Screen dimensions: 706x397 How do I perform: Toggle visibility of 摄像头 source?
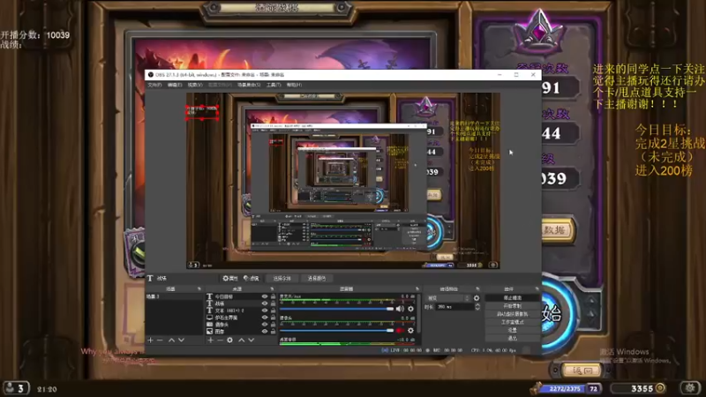pyautogui.click(x=265, y=324)
